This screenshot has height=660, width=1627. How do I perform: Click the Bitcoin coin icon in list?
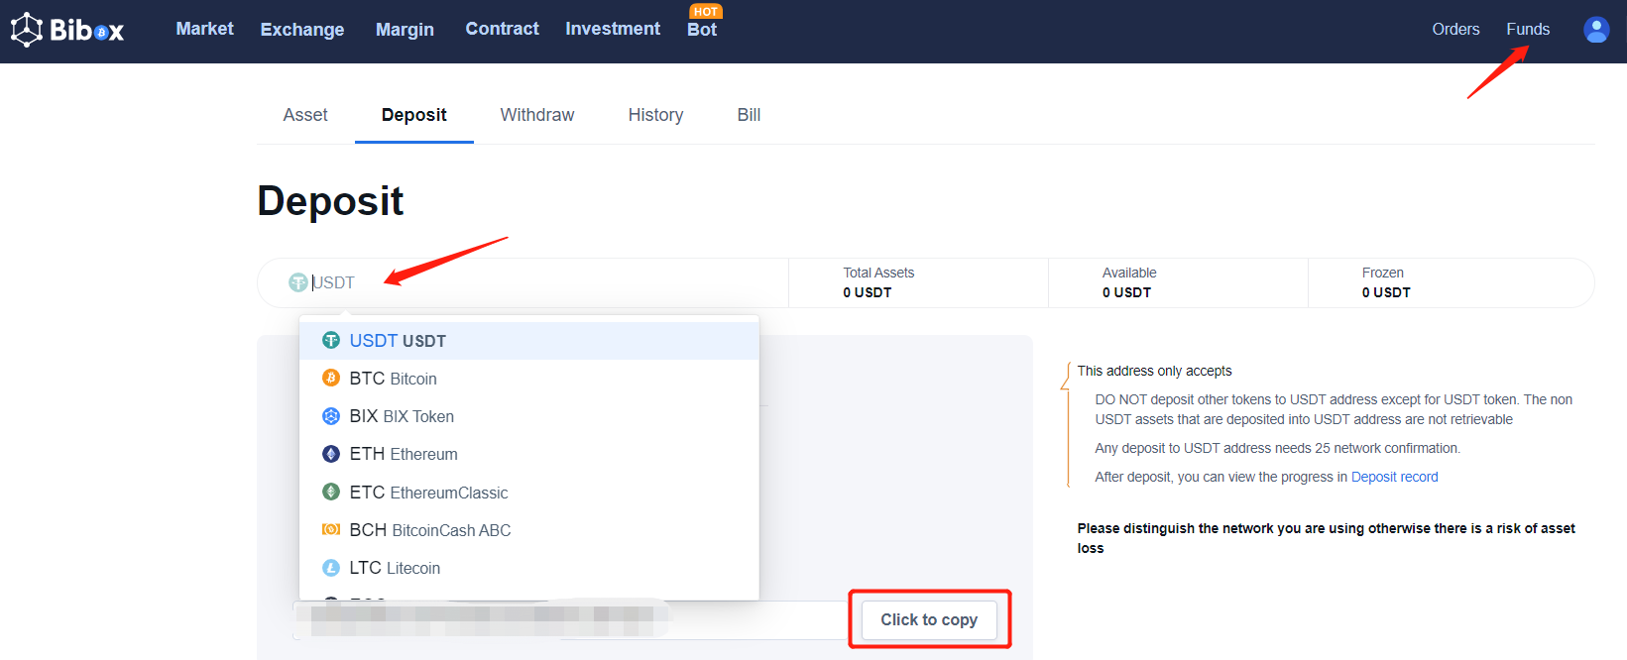(331, 379)
